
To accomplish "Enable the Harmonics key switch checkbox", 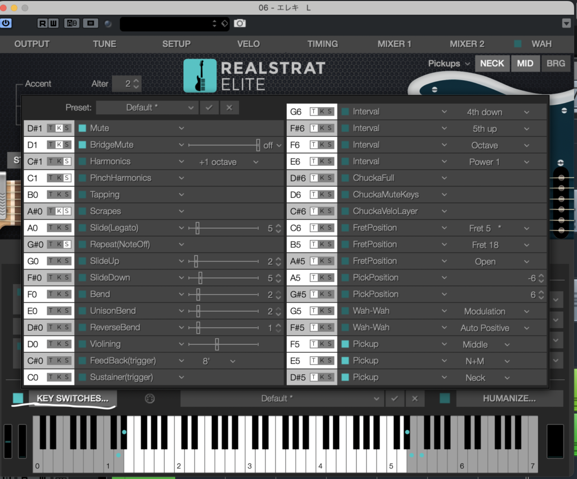I will pos(82,161).
